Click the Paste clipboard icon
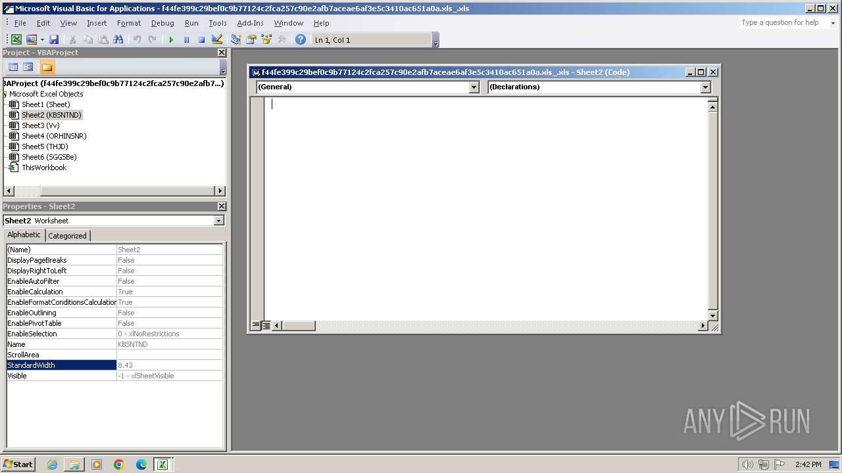 (x=103, y=40)
